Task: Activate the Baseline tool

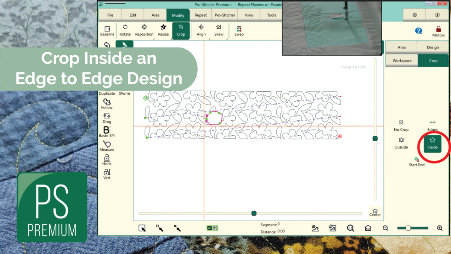Action: [x=107, y=30]
